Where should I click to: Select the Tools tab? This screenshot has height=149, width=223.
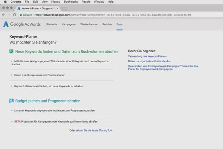[119, 25]
